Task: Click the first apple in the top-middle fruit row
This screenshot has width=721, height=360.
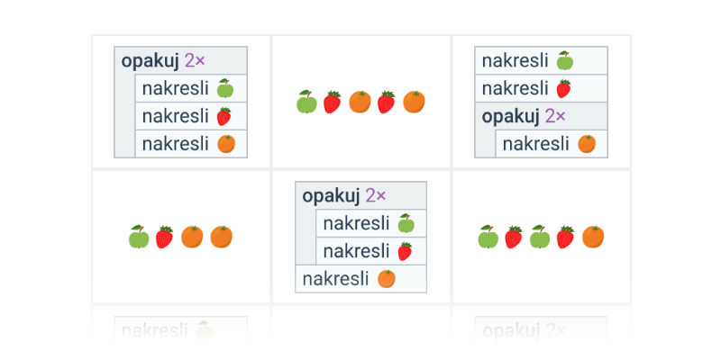Action: pos(306,102)
